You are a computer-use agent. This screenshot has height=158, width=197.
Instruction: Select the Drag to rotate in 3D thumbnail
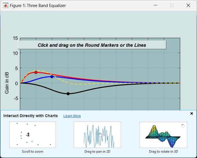tap(163, 135)
